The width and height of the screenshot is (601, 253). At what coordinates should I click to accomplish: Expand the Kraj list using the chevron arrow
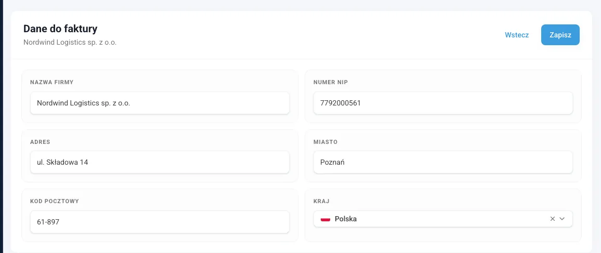click(x=563, y=219)
